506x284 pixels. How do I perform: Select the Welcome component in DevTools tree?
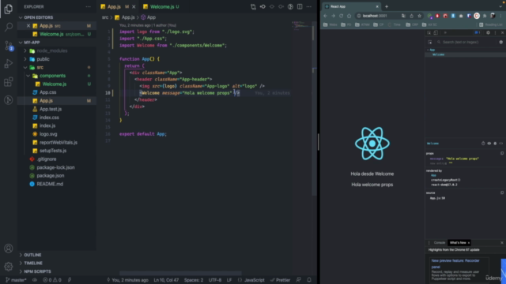click(x=438, y=54)
